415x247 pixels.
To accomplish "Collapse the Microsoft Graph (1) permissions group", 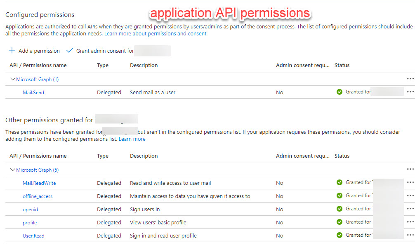I will pos(12,79).
